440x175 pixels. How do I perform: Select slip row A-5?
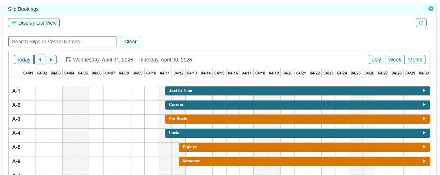click(16, 147)
